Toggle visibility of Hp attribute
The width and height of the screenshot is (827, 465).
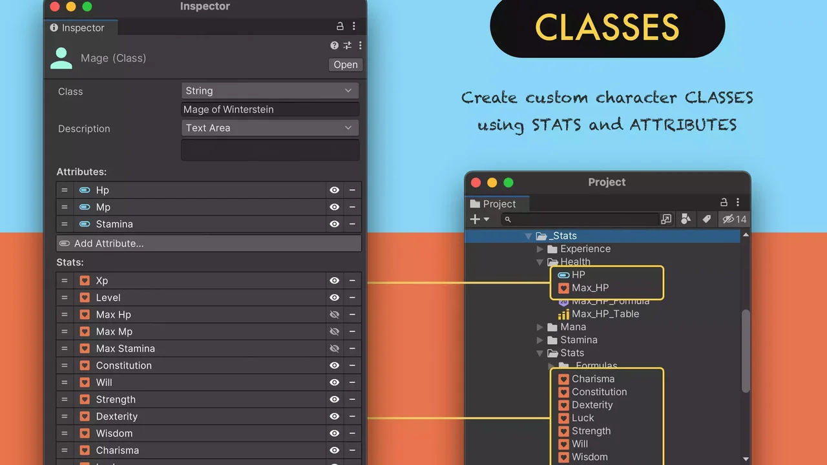[x=334, y=190]
